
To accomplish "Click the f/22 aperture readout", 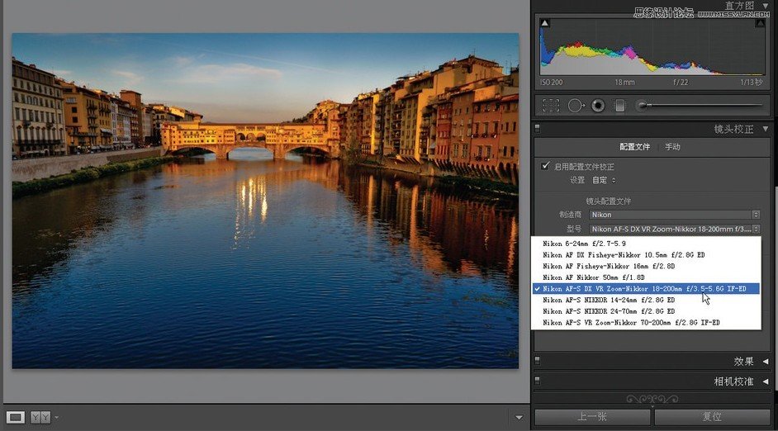I will coord(681,83).
